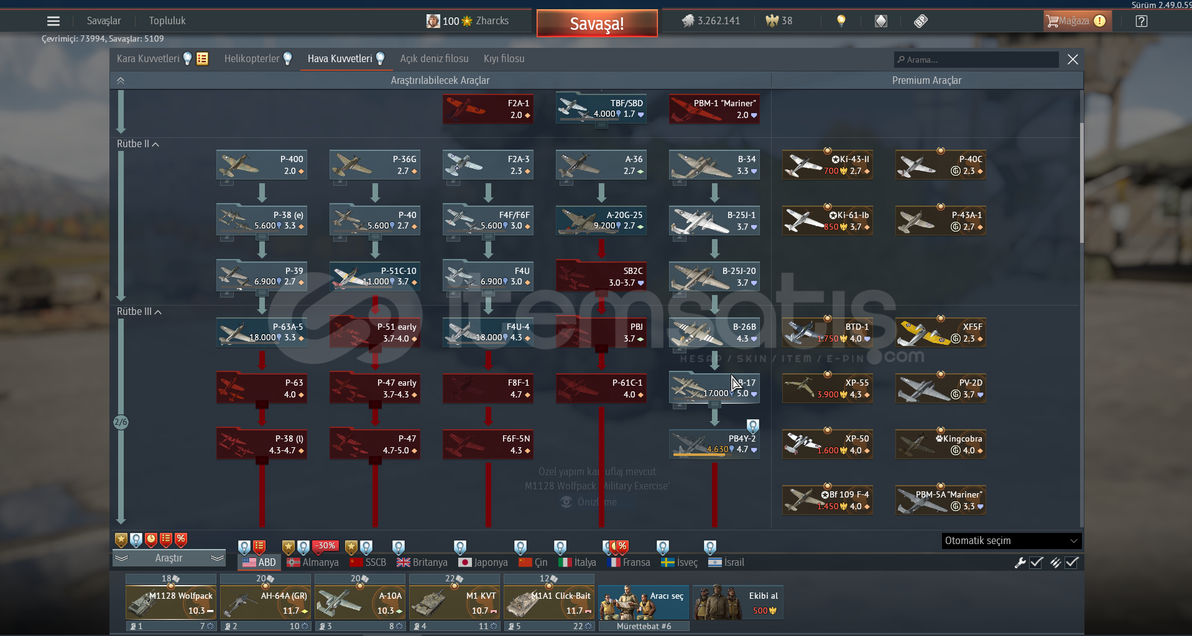The width and height of the screenshot is (1192, 636).
Task: Switch to the Helikopterler tab
Action: pos(252,59)
